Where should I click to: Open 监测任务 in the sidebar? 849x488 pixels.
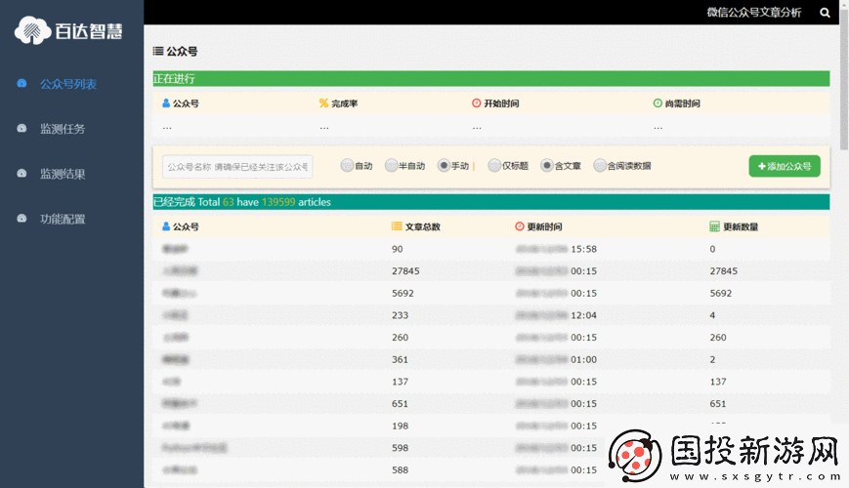click(x=63, y=129)
